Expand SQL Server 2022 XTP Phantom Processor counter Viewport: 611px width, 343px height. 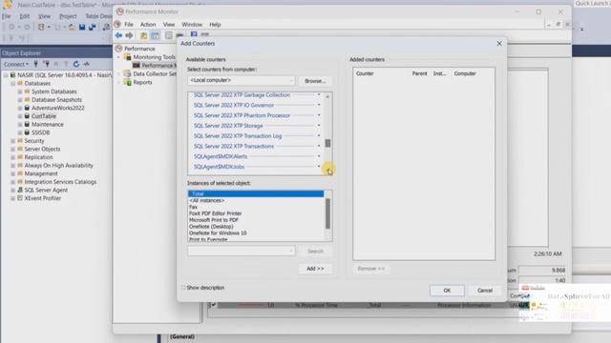click(x=318, y=115)
